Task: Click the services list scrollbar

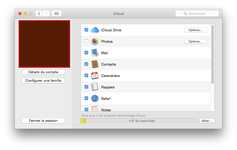Action: coord(213,54)
